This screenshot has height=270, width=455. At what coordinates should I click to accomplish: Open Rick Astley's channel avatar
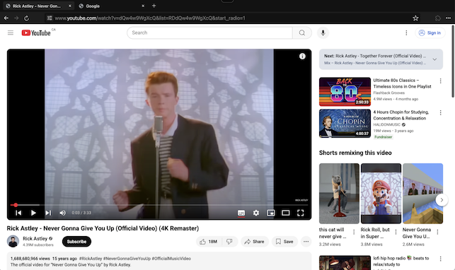click(x=13, y=241)
